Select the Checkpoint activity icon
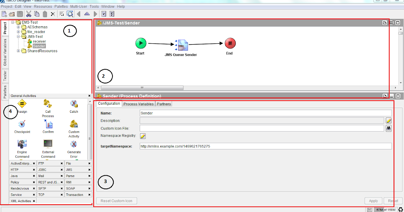 [22, 125]
